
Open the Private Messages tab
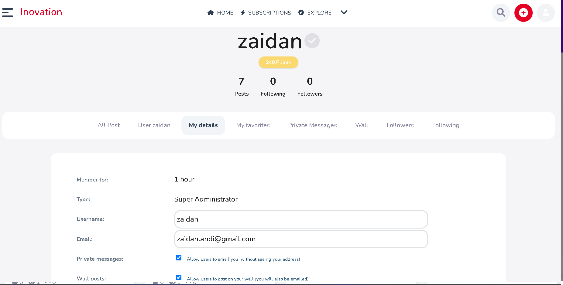click(x=312, y=125)
